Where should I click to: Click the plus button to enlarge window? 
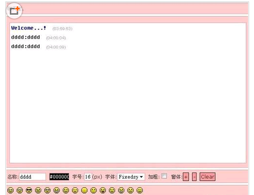[x=186, y=177]
